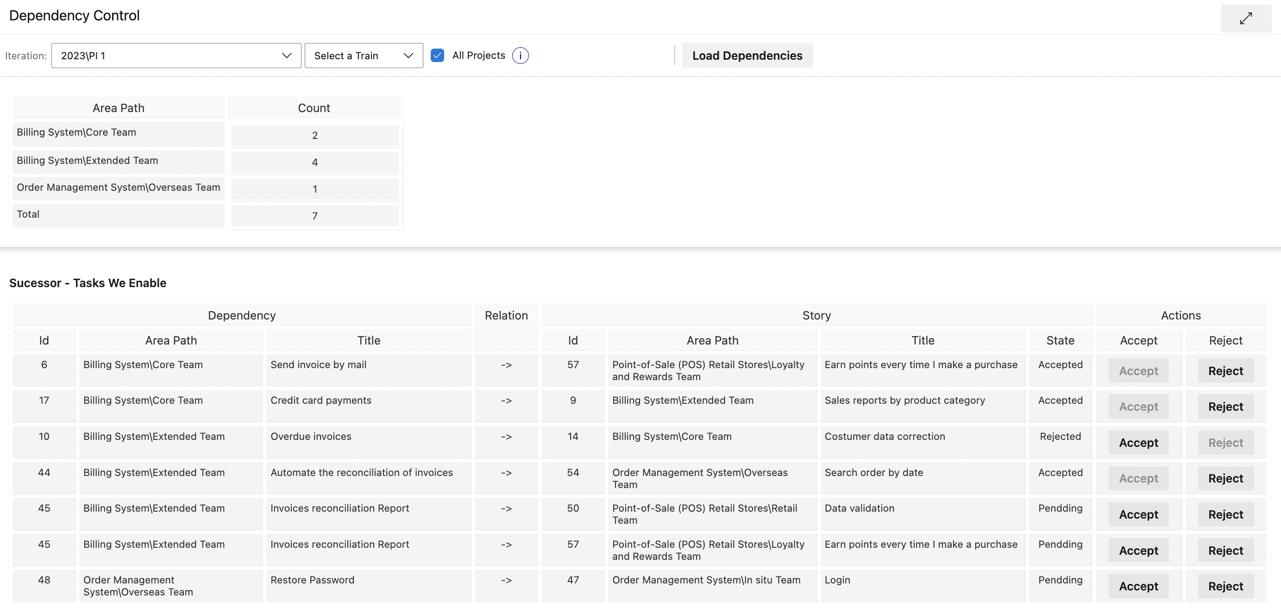The image size is (1281, 614).
Task: Open the Select a Train dropdown
Action: pos(364,55)
